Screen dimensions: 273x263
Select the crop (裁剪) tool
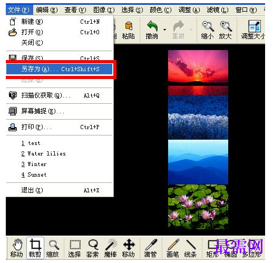35,248
